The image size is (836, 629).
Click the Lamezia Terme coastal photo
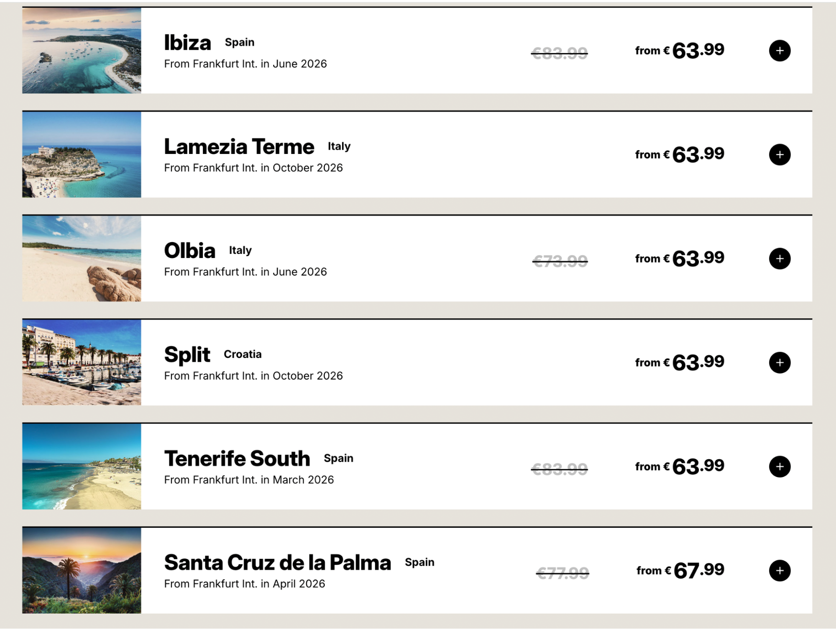[81, 154]
